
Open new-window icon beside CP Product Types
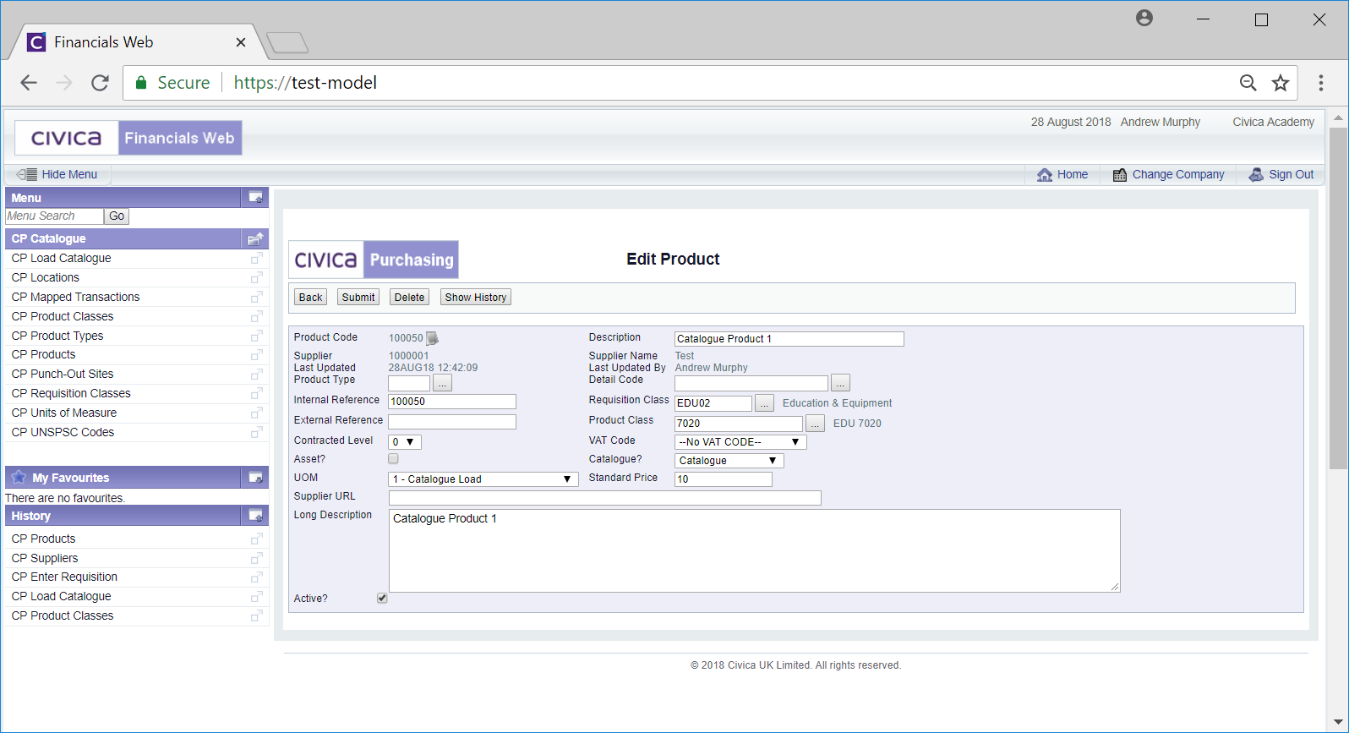[257, 336]
